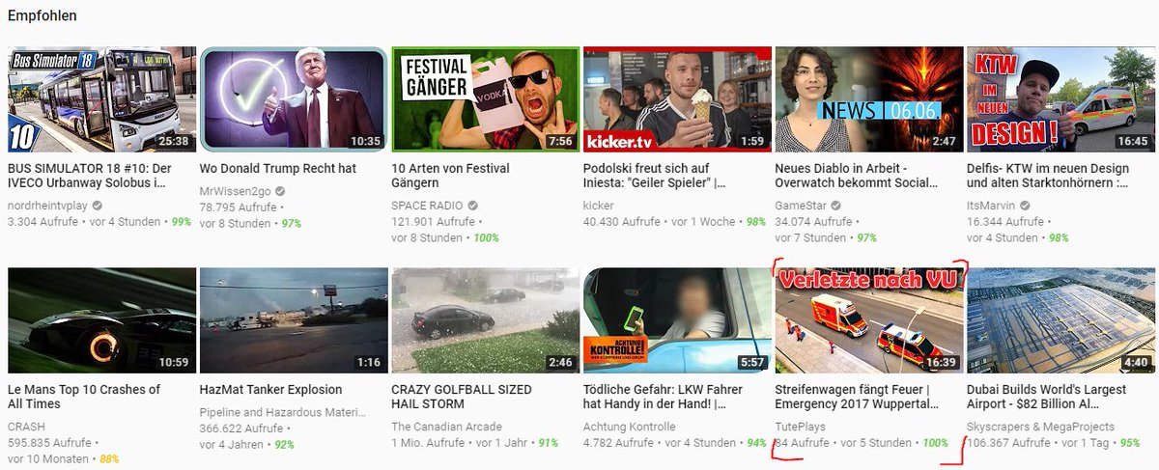Viewport: 1159px width, 470px height.
Task: Open the TutePlays channel
Action: 801,427
